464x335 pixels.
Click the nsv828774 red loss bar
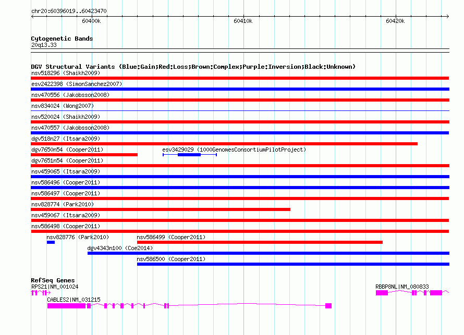[x=161, y=209]
